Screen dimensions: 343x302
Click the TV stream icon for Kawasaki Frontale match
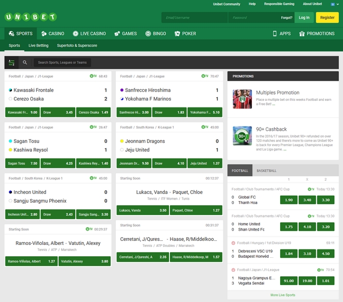coord(93,76)
